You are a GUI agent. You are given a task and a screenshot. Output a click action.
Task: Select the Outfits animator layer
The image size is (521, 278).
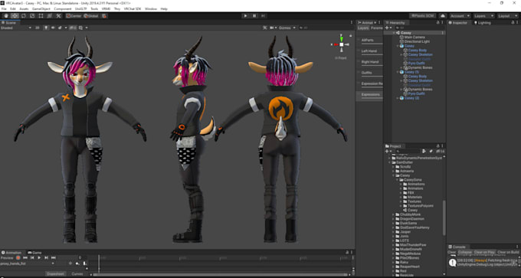[369, 73]
